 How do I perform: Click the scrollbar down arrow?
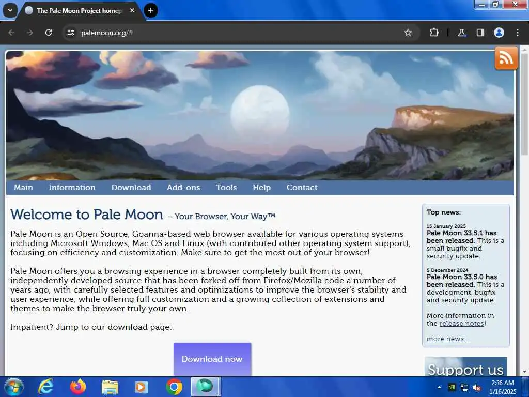point(525,372)
